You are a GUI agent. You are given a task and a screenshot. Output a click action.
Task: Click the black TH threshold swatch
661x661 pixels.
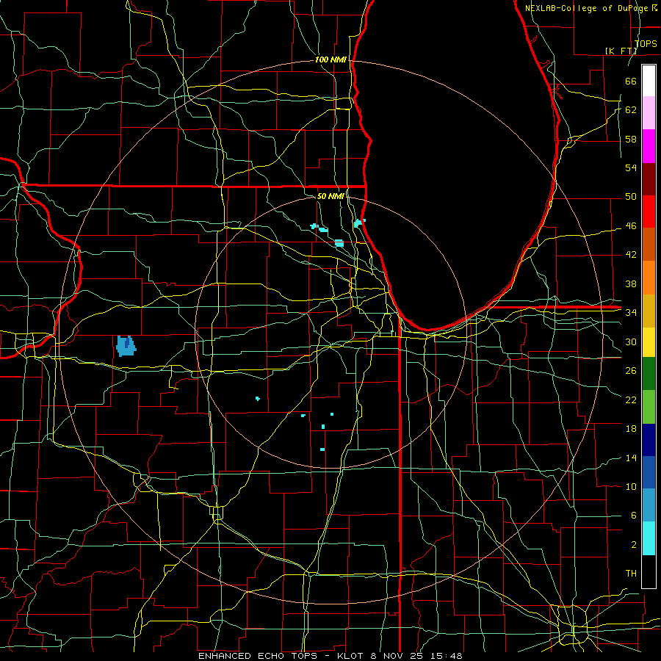point(649,571)
